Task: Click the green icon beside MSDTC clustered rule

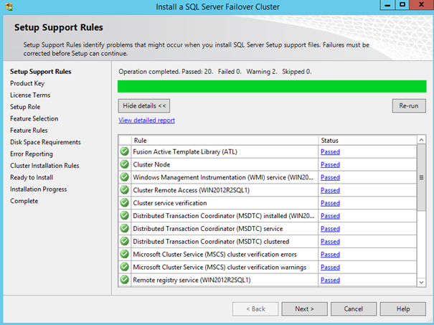Action: pyautogui.click(x=125, y=241)
